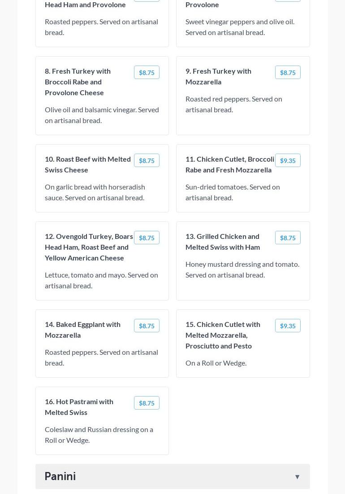
Task: Click $9.35 price for Chicken Cutlet Pesto
Action: [x=288, y=326]
